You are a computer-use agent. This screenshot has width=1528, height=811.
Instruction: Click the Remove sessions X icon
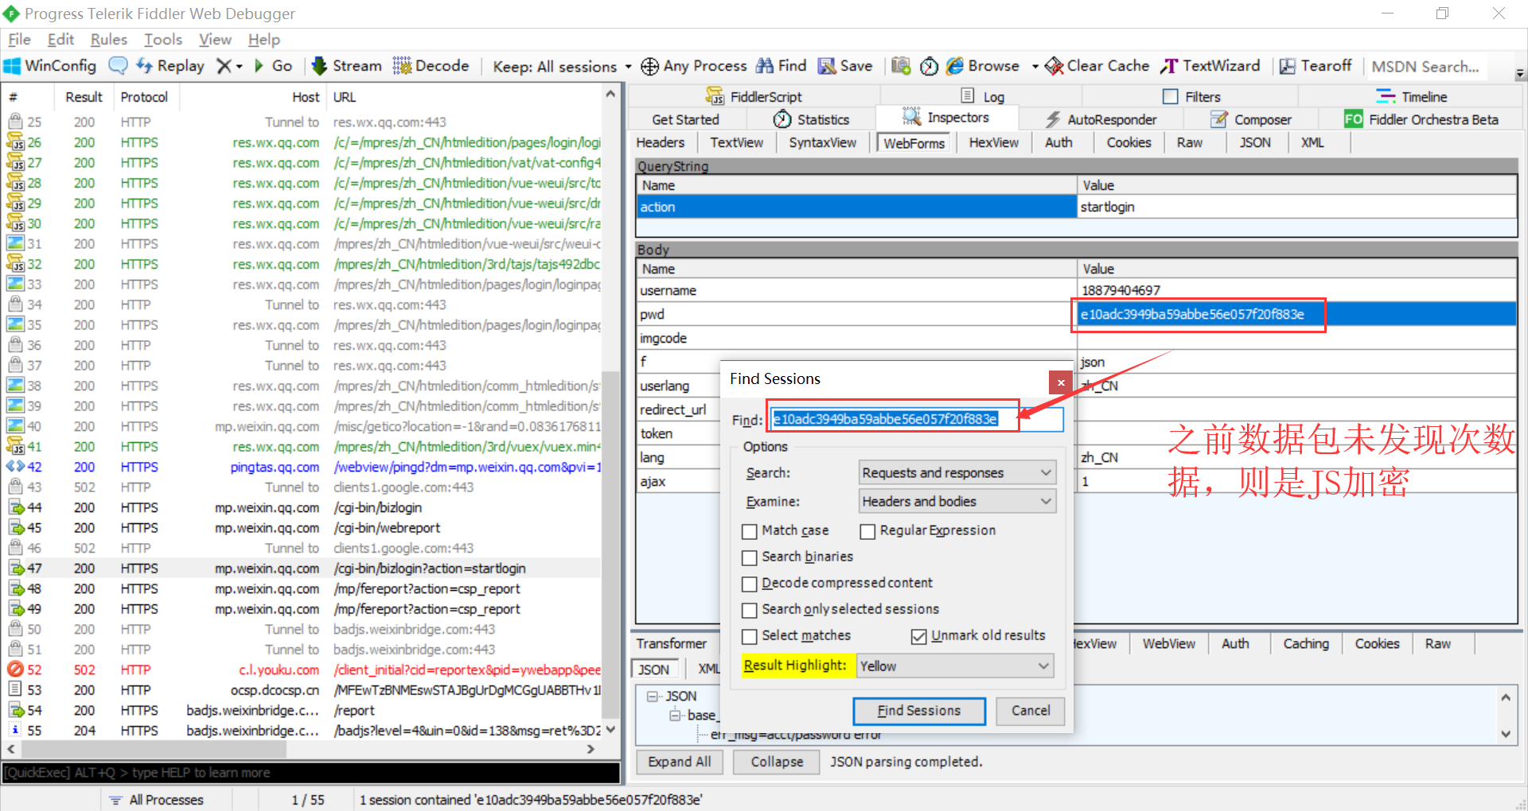pos(224,66)
